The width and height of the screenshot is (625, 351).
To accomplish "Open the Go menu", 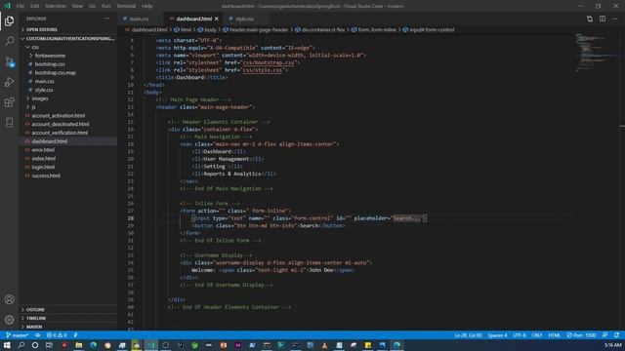I will [92, 6].
